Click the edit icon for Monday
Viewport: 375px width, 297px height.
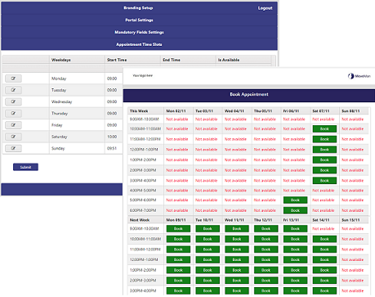(x=13, y=79)
